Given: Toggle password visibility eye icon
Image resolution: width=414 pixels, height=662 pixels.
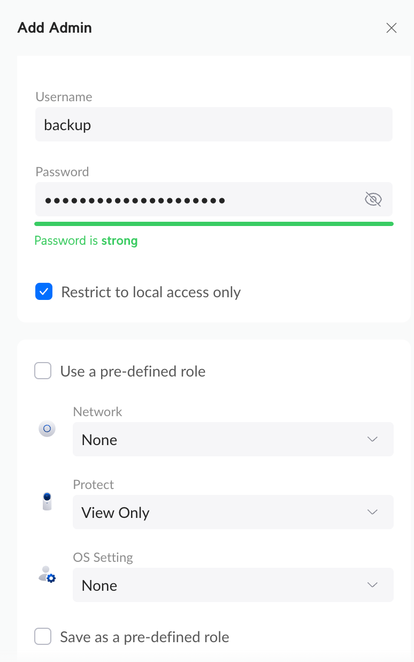Looking at the screenshot, I should (373, 200).
